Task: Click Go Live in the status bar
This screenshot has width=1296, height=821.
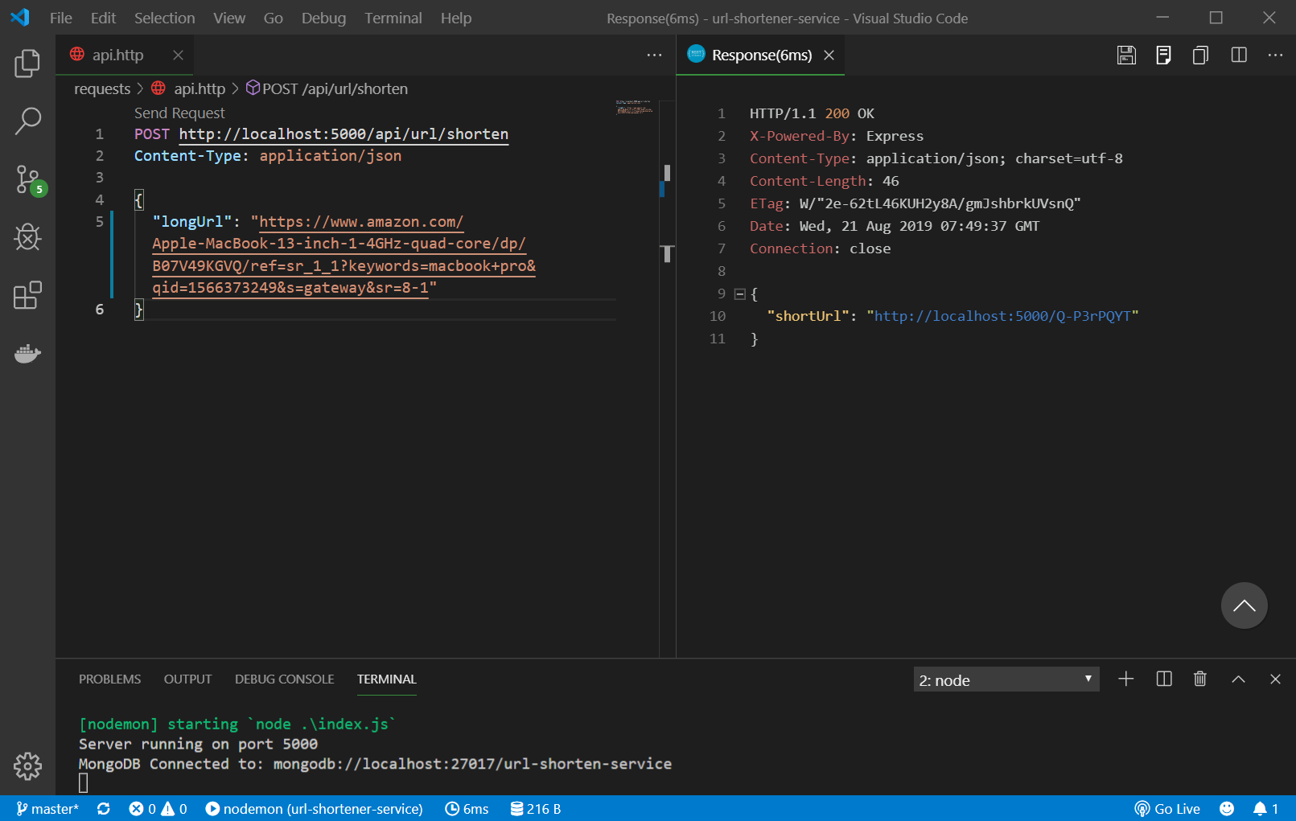Action: (x=1167, y=809)
